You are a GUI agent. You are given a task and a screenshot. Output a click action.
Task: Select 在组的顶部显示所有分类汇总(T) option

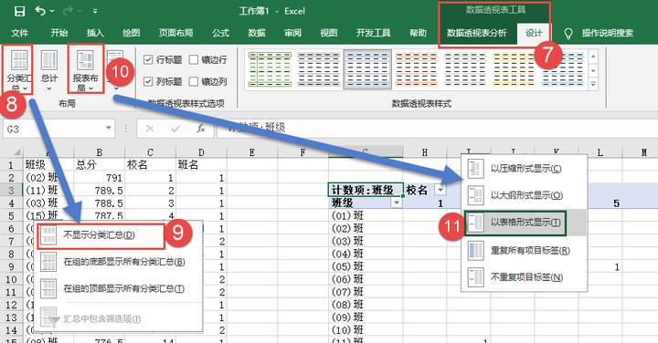click(119, 289)
